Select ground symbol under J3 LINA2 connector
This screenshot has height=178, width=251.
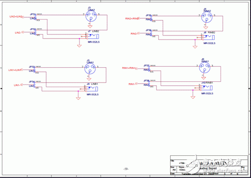90,27
